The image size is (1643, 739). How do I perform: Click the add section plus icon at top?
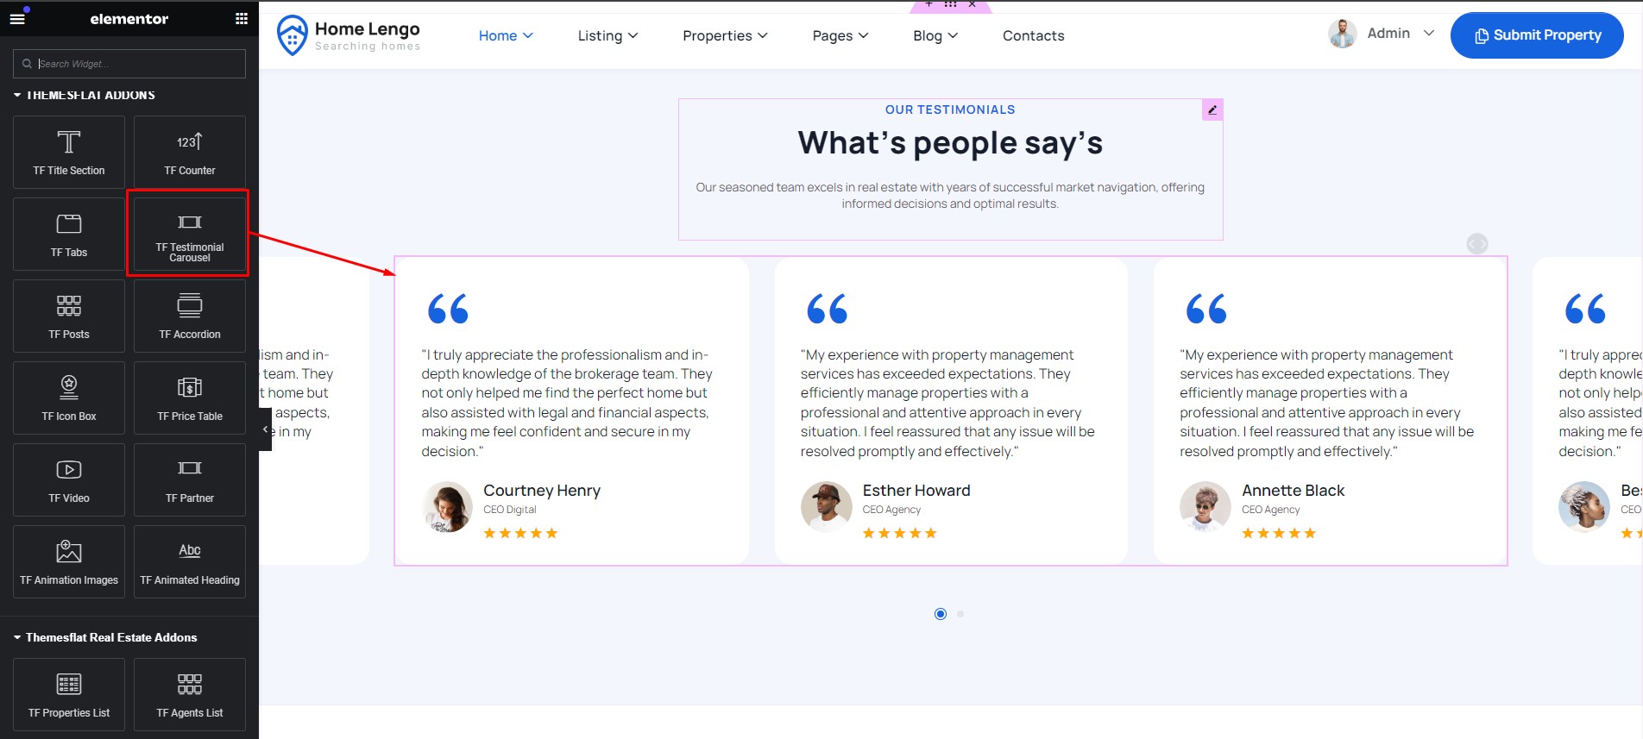(x=929, y=4)
